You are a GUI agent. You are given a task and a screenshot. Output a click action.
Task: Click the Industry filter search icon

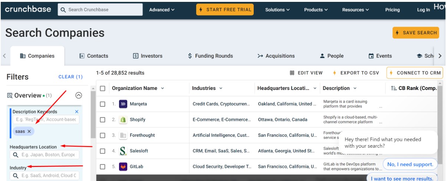(x=15, y=176)
